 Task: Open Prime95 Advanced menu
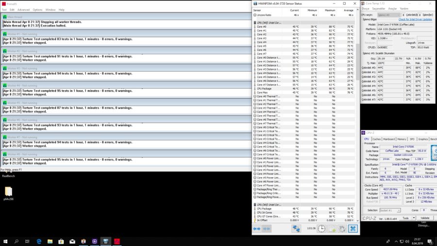23,10
